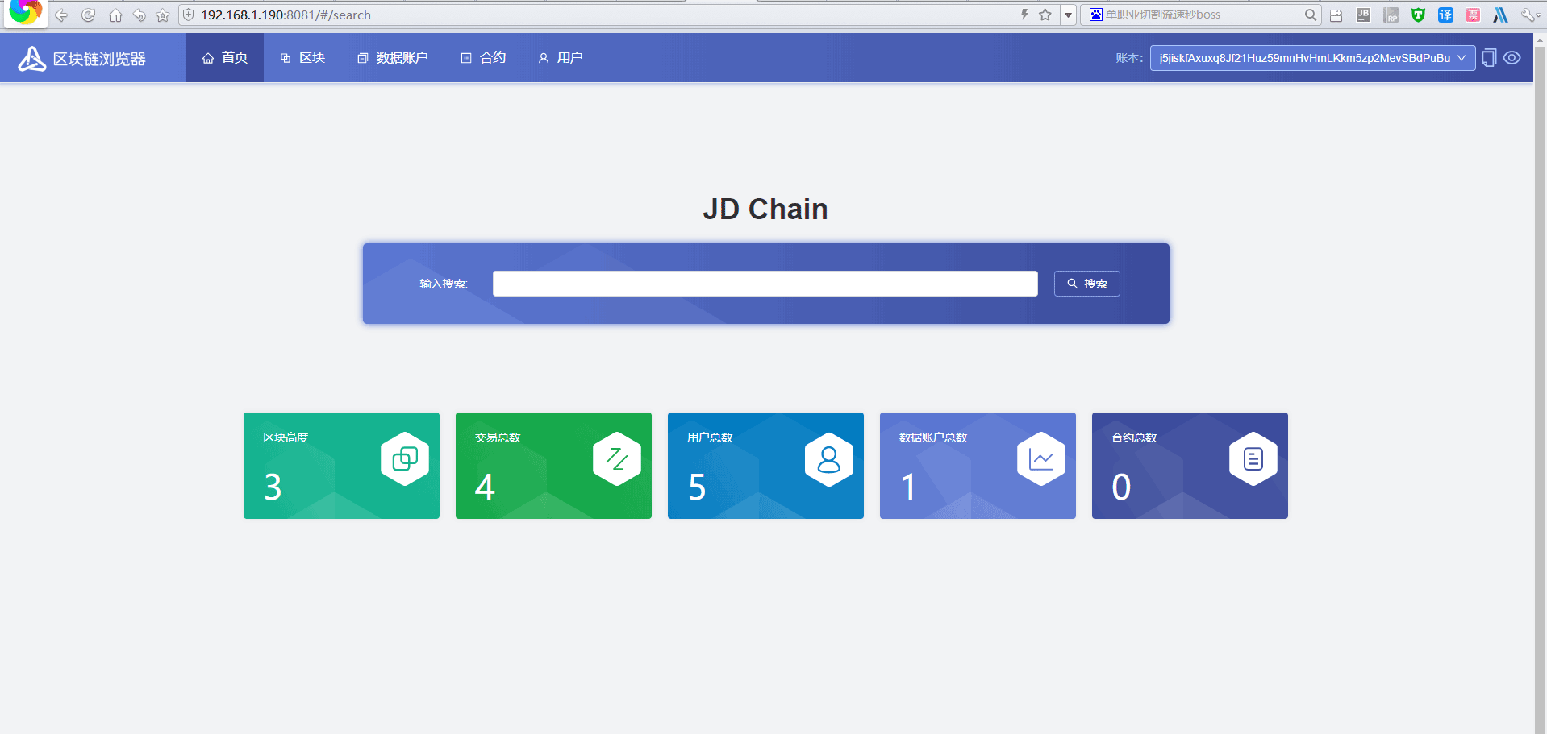Click the 区块高度 hexagon icon
Image resolution: width=1547 pixels, height=734 pixels.
click(x=405, y=459)
